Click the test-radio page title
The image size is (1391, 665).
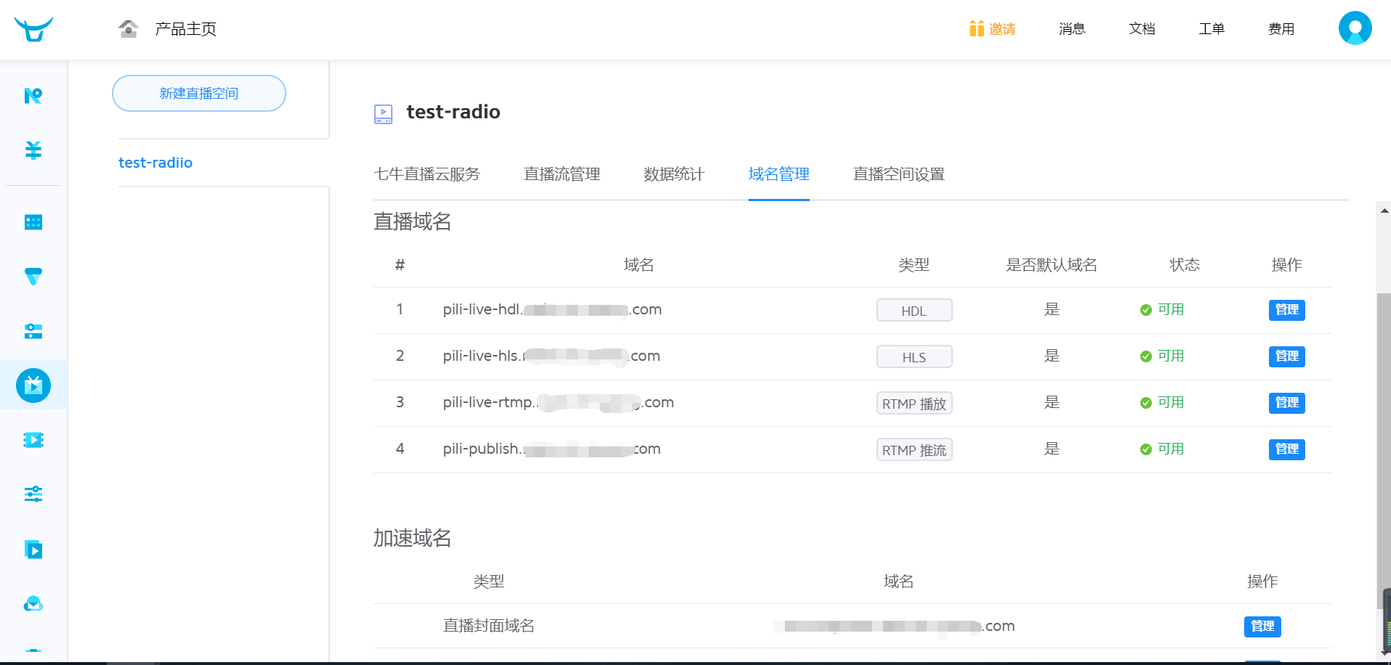[x=453, y=113]
